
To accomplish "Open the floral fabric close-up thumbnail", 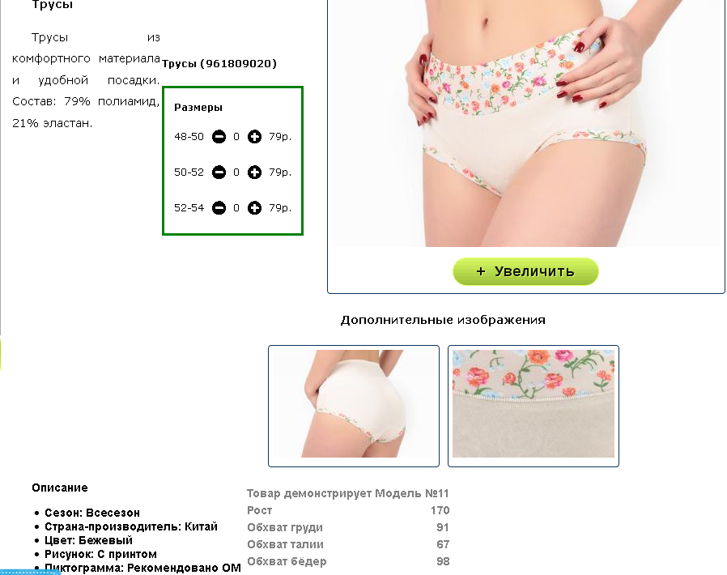I will pos(534,406).
